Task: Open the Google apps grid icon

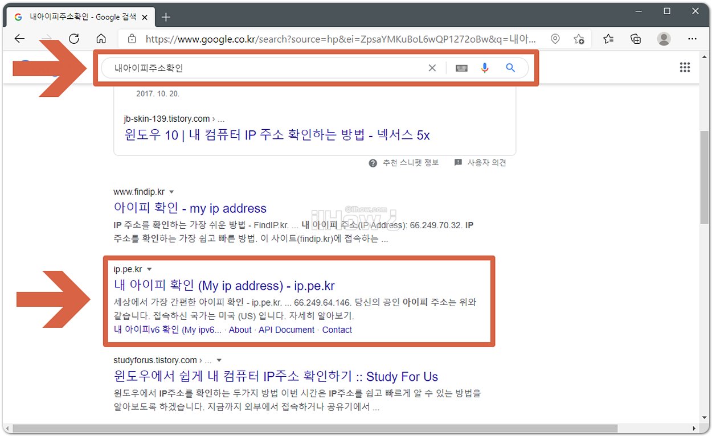Action: (x=685, y=68)
